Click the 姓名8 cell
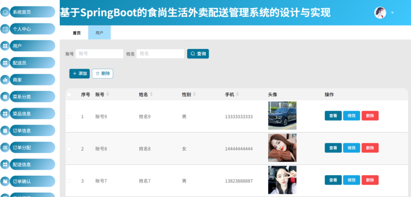 pos(145,149)
